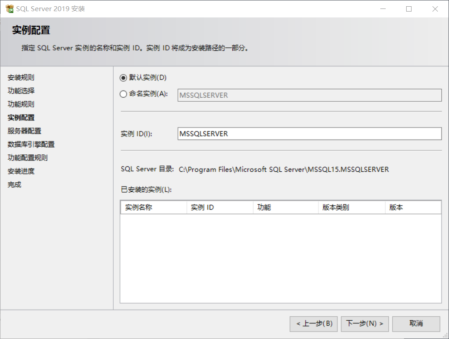Image resolution: width=449 pixels, height=339 pixels.
Task: Click the 上一步(B) button
Action: point(313,324)
